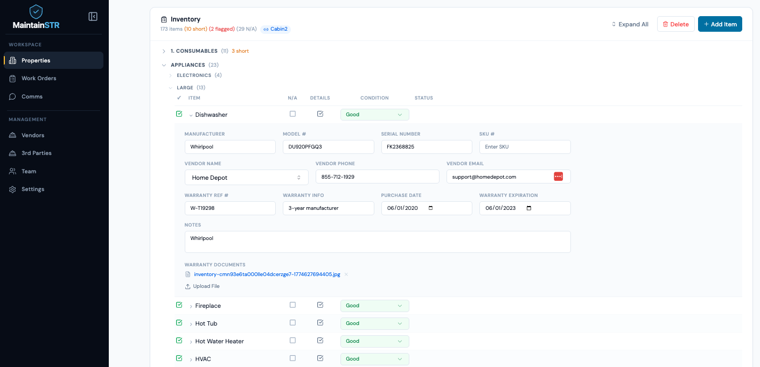Click the Cabin2 link badge
760x367 pixels.
click(x=276, y=29)
